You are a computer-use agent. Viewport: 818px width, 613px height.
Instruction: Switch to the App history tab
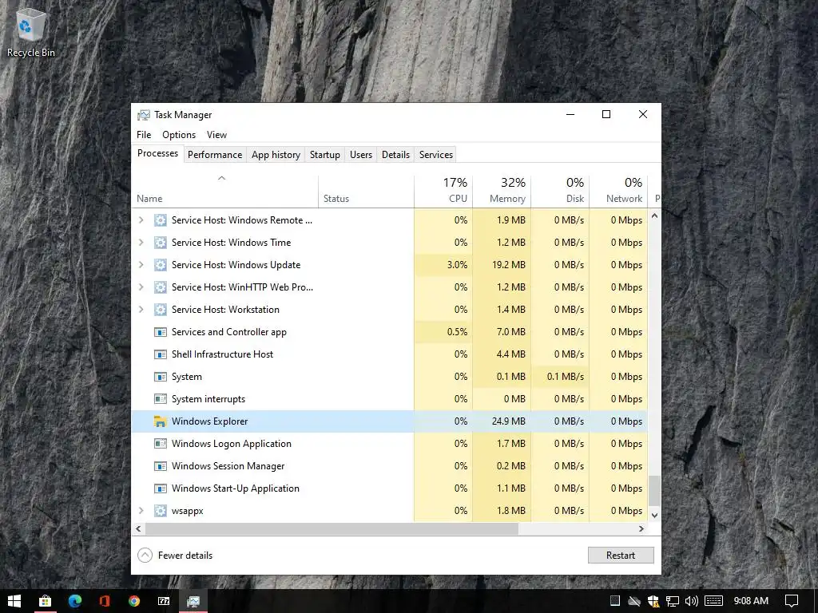pos(276,155)
